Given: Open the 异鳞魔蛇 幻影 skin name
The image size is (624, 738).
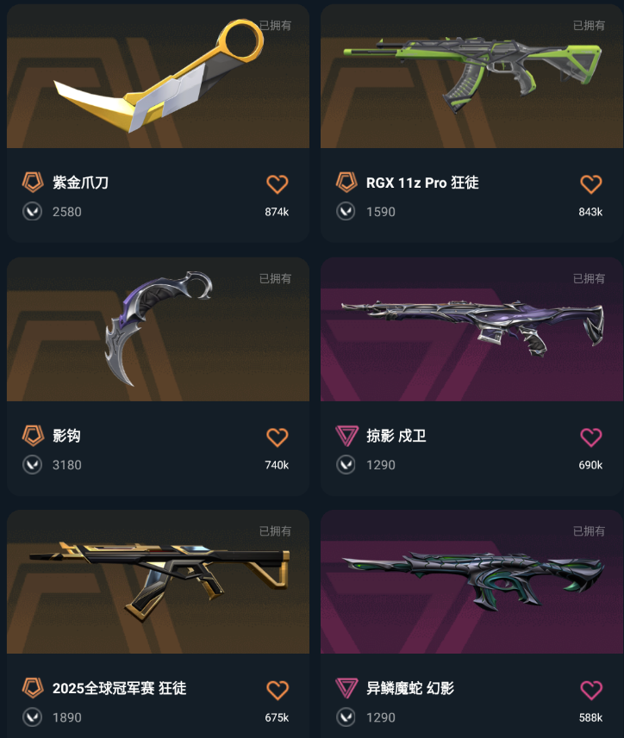Looking at the screenshot, I should coord(410,688).
